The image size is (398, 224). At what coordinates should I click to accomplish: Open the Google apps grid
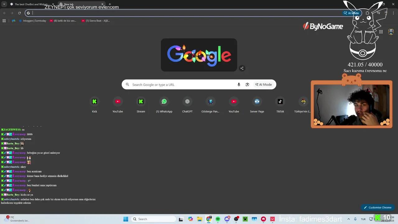(x=381, y=32)
